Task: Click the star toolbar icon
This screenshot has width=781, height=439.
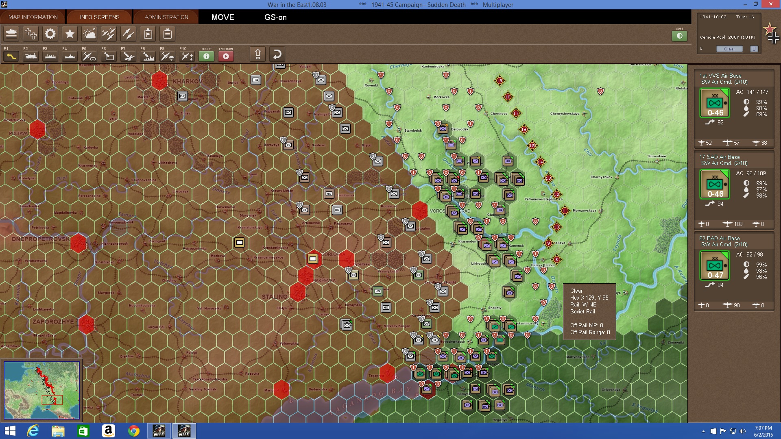Action: pos(70,34)
